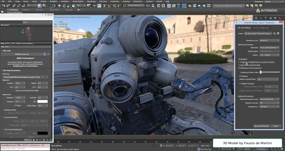Click the Apply to All Viewports button
The image size is (285, 151).
262,126
